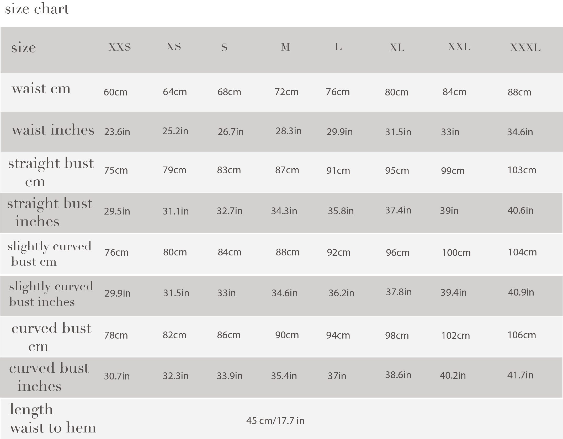Image resolution: width=563 pixels, height=439 pixels.
Task: Click the "length waist to hem" row label
Action: click(x=53, y=418)
